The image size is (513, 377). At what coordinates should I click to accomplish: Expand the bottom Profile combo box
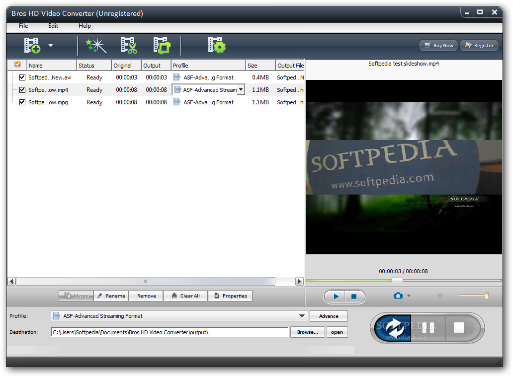pyautogui.click(x=302, y=316)
